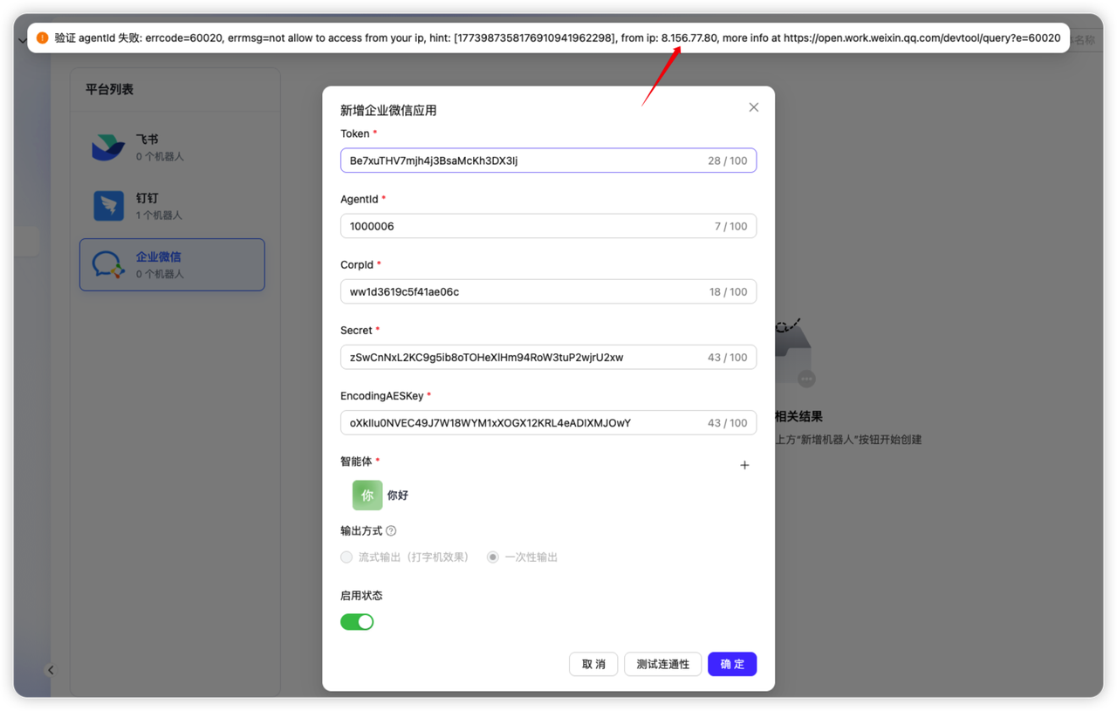Select 飞书 in the platform list
The height and width of the screenshot is (711, 1117).
pyautogui.click(x=172, y=147)
